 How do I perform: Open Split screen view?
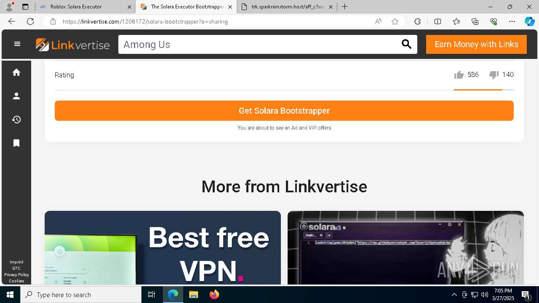pos(438,21)
